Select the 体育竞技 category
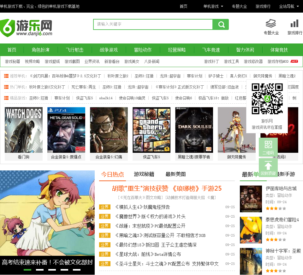Screen dimensions: 303x275 (x=279, y=50)
